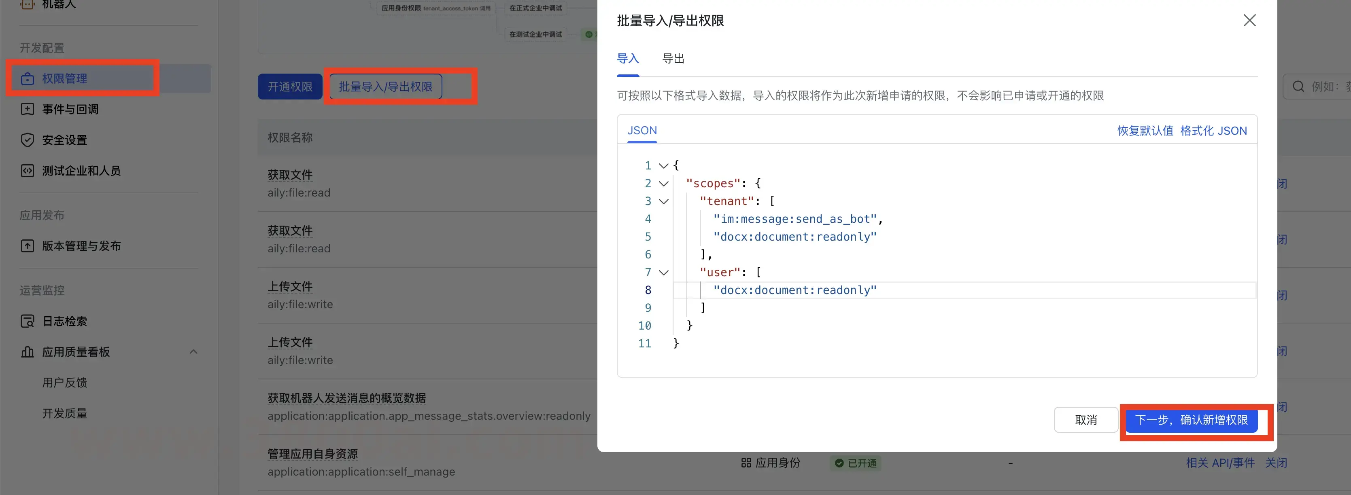Click the 权限管理 briefcase icon
The image size is (1351, 495).
coord(27,78)
